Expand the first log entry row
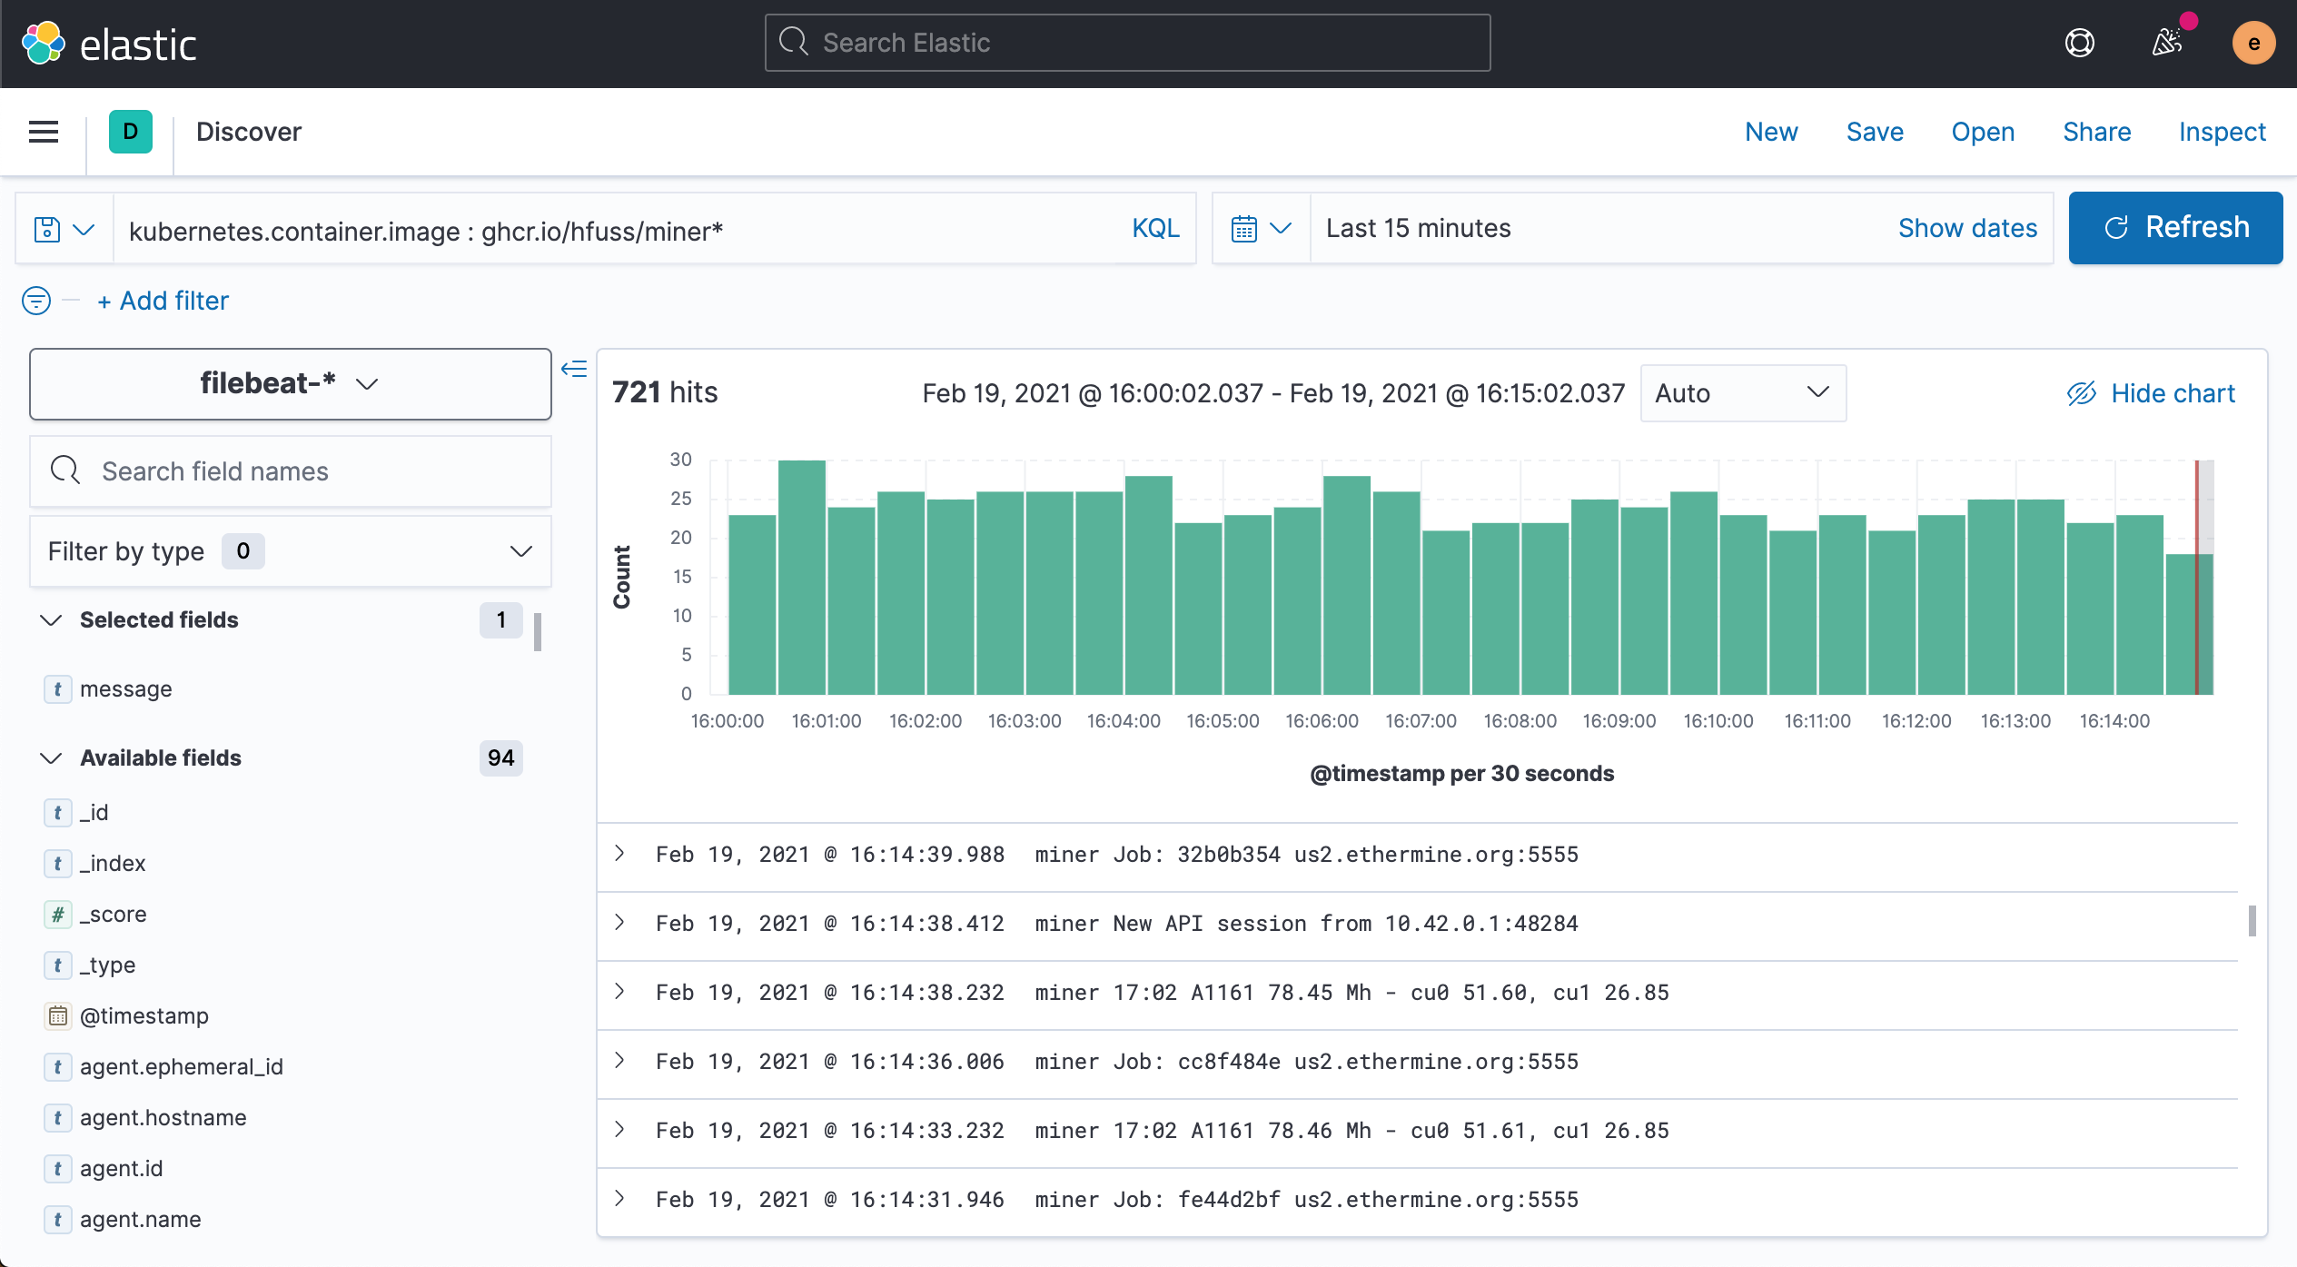Screen dimensions: 2297x1267 619,852
